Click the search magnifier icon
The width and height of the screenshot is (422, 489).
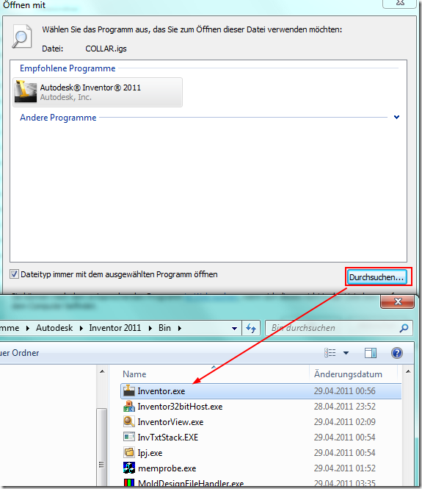pos(404,328)
